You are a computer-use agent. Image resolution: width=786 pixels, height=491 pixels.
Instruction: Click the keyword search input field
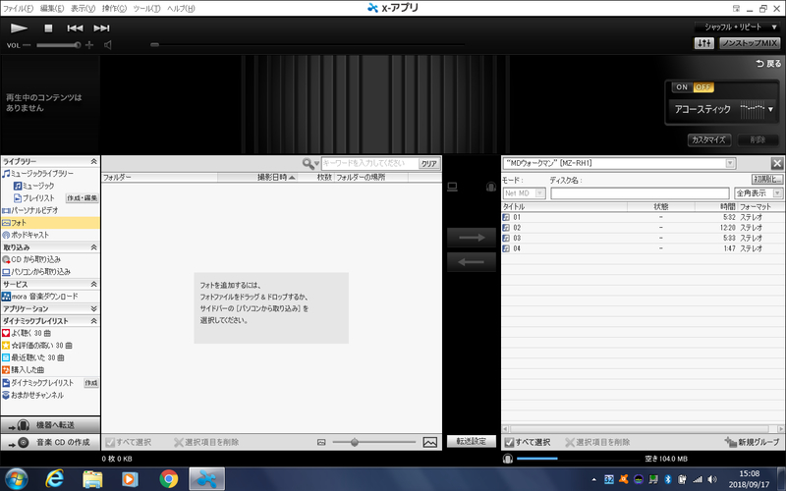click(369, 163)
